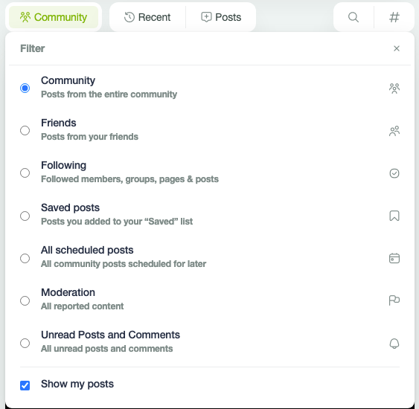419x409 pixels.
Task: Open the hashtag topics icon
Action: click(394, 17)
